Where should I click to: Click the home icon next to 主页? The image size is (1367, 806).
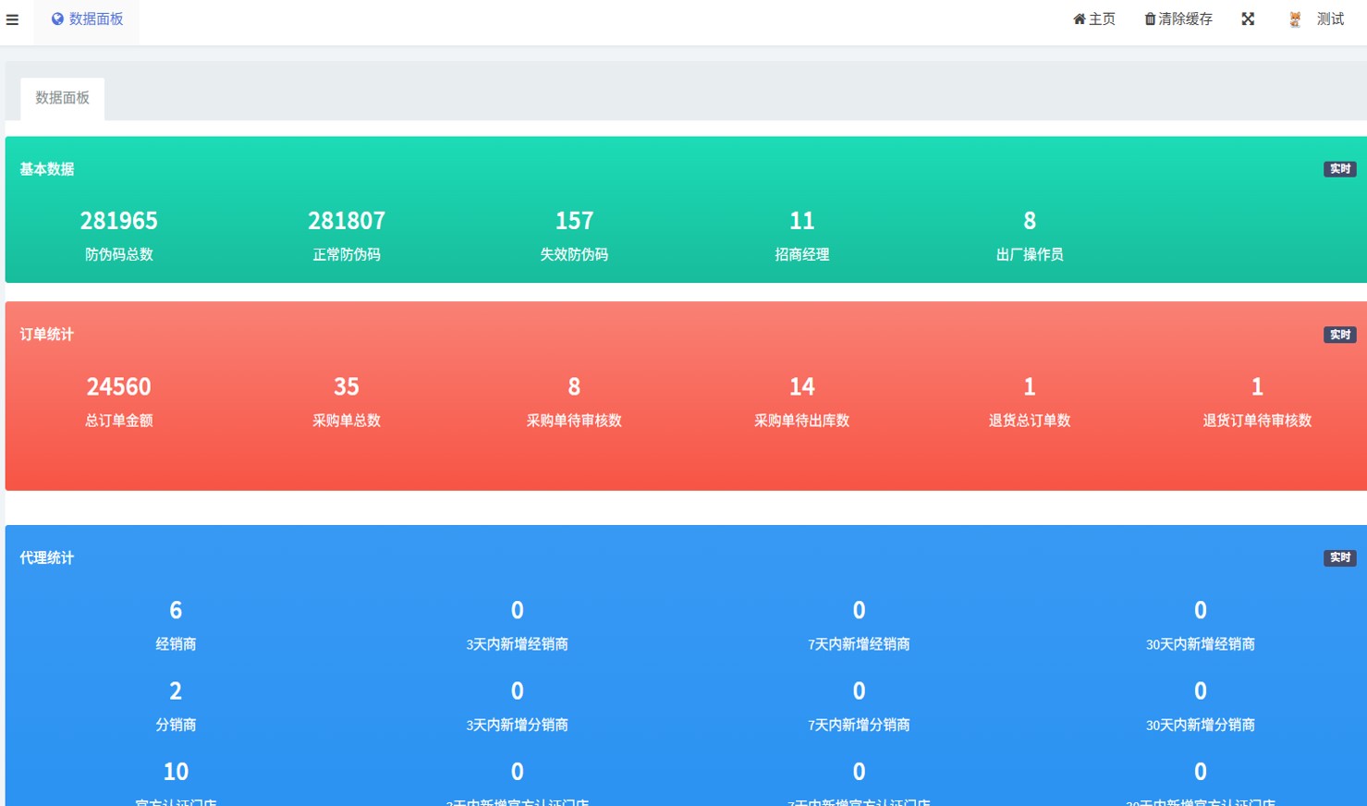pos(1079,19)
